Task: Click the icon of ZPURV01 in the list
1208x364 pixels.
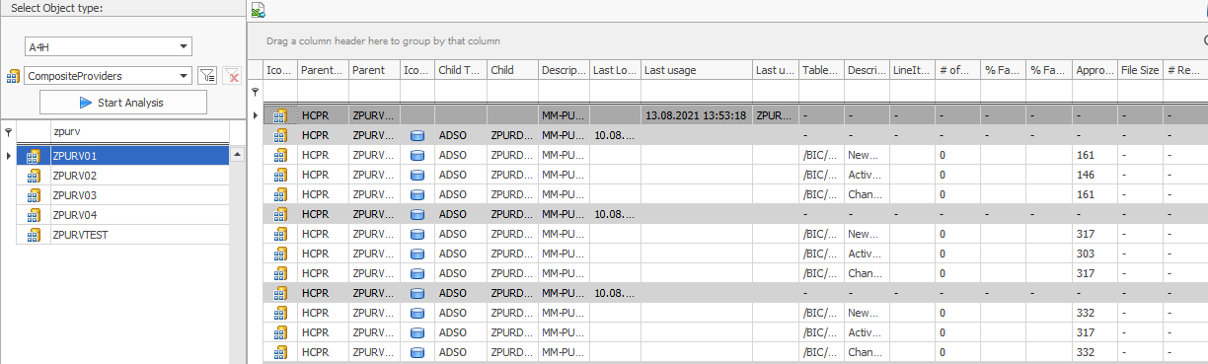Action: [x=34, y=156]
